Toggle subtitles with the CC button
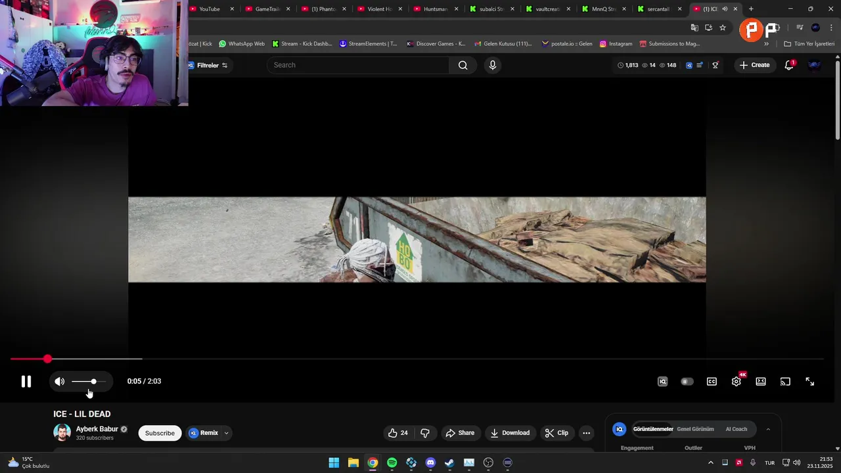The height and width of the screenshot is (473, 841). 712,382
